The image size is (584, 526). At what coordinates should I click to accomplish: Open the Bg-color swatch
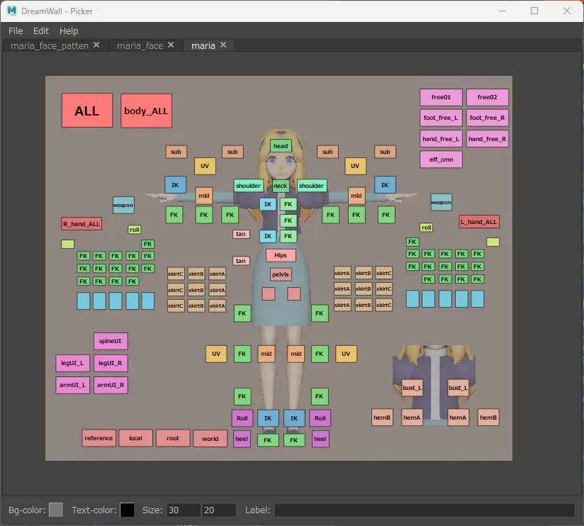point(56,510)
